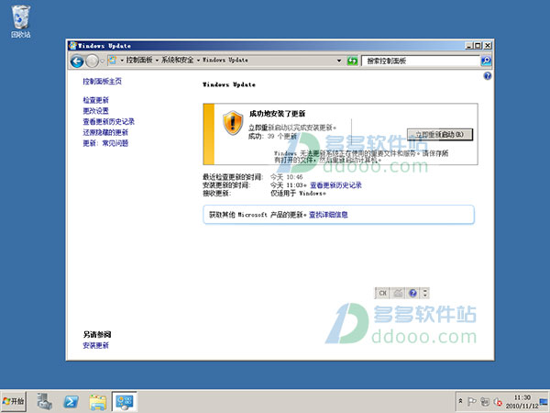Viewport: 550px width, 413px height.
Task: Click the 立即重新启动 button
Action: pyautogui.click(x=440, y=135)
